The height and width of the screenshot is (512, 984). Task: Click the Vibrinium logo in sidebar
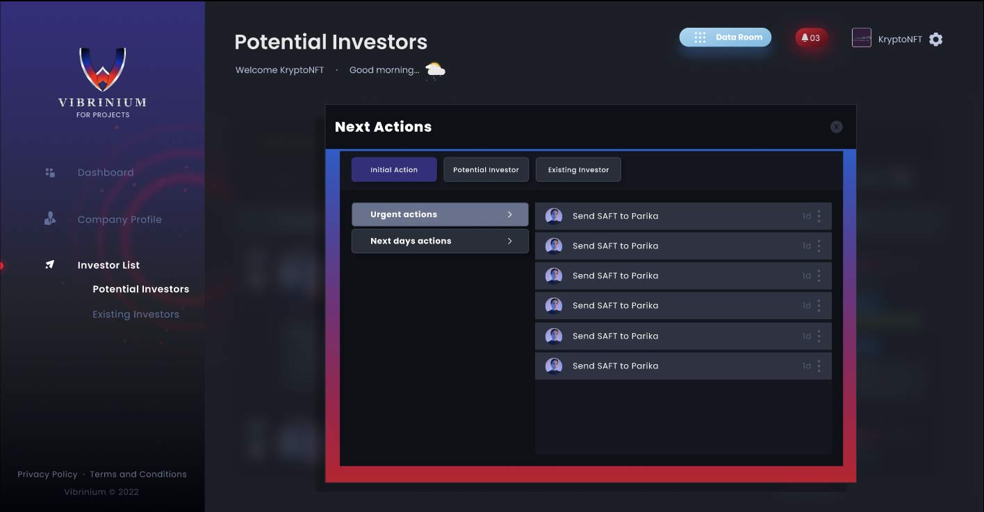[102, 69]
